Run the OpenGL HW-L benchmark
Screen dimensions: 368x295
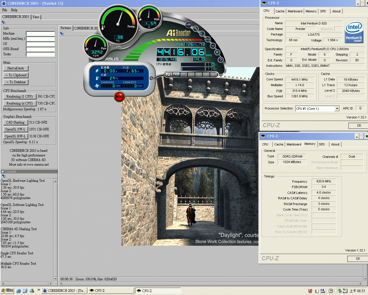pyautogui.click(x=16, y=136)
